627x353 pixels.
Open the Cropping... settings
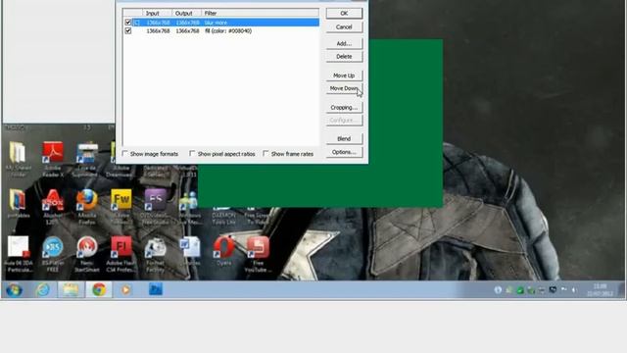tap(344, 107)
